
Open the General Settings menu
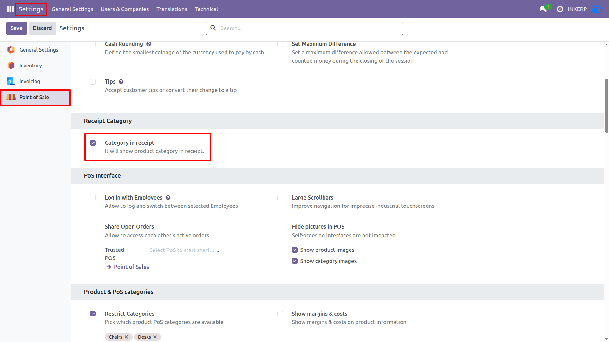pos(72,9)
